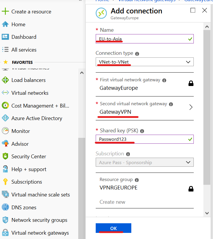Click the Favorites star icon

[6, 62]
